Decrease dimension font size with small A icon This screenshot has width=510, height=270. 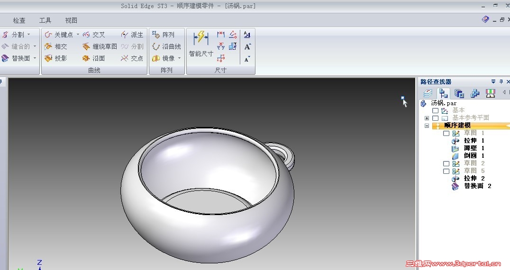(x=247, y=59)
